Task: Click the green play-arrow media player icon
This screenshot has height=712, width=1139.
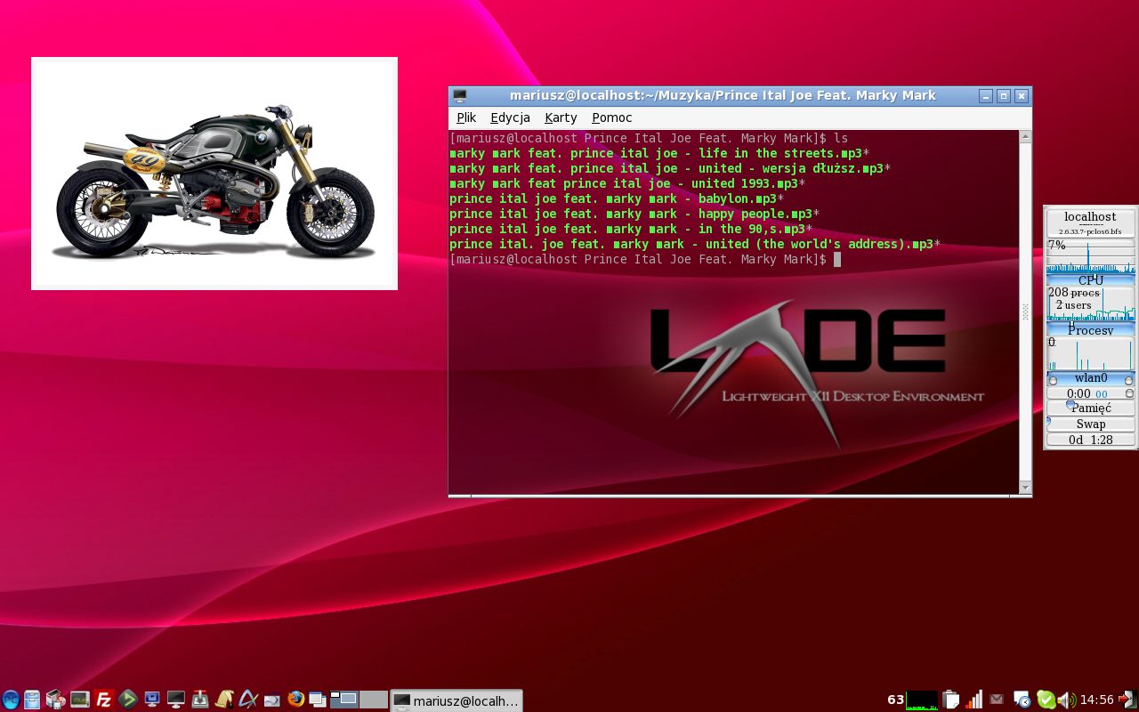Action: pyautogui.click(x=127, y=700)
